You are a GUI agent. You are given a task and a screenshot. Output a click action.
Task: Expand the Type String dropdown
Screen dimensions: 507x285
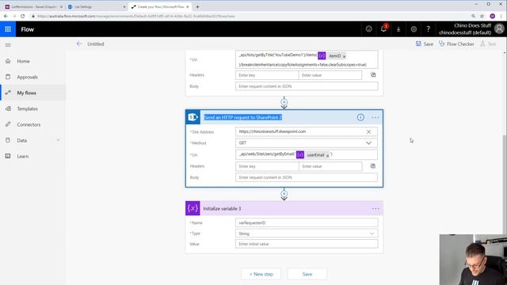(x=372, y=234)
